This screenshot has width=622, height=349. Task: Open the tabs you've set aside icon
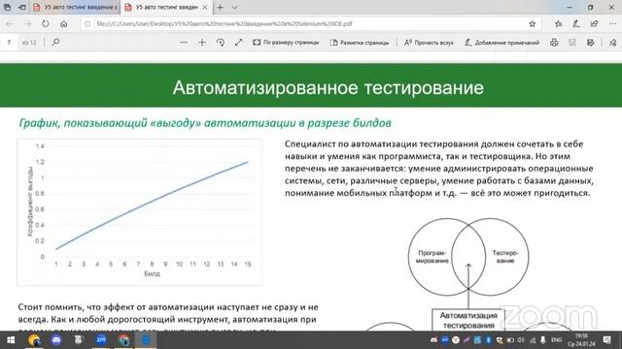(x=7, y=7)
